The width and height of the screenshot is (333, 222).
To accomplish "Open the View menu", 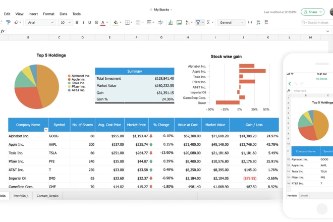I will 19,14.
